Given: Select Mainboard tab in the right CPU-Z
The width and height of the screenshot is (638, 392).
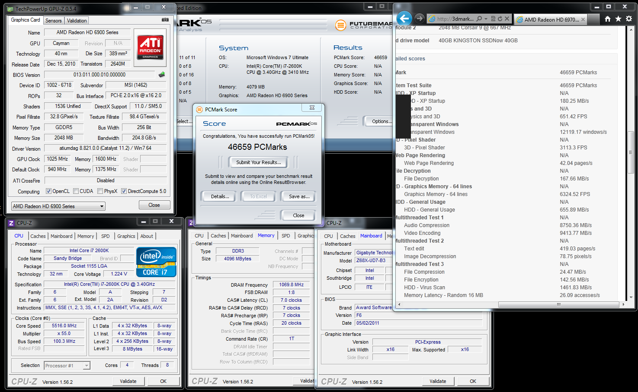Looking at the screenshot, I should pyautogui.click(x=371, y=236).
